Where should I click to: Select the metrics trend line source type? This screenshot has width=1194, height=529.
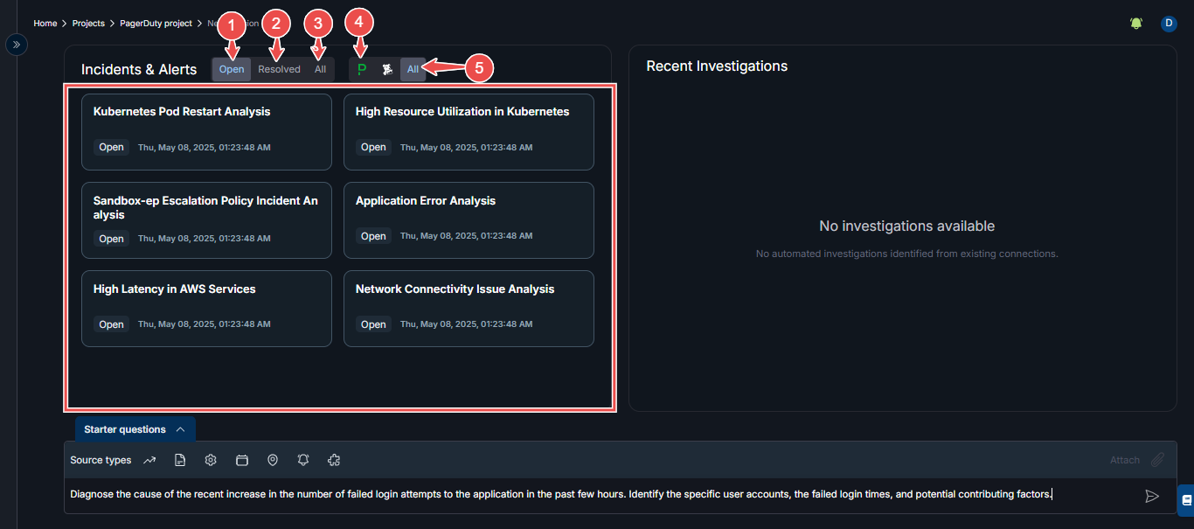[149, 460]
